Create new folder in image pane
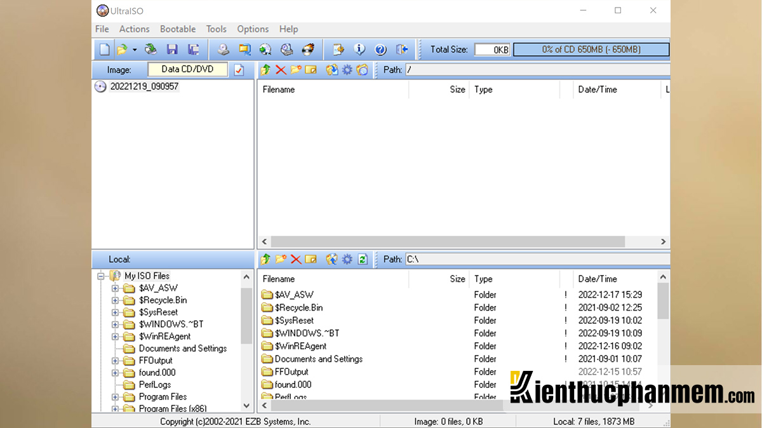The width and height of the screenshot is (762, 428). (296, 70)
